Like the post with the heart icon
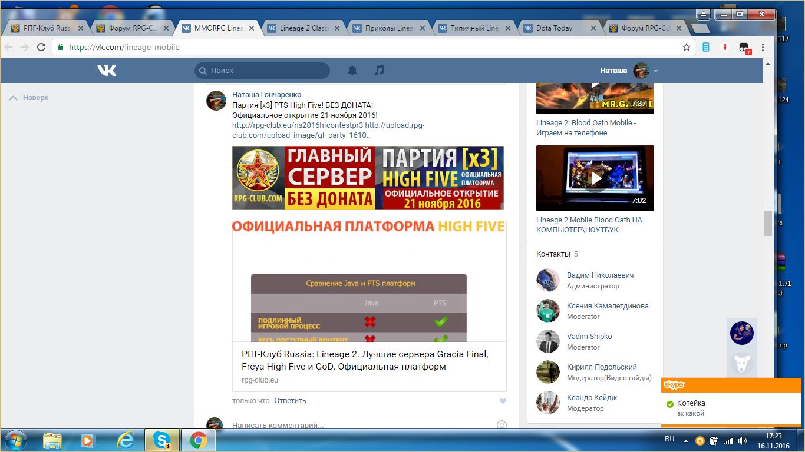This screenshot has width=805, height=452. tap(503, 401)
